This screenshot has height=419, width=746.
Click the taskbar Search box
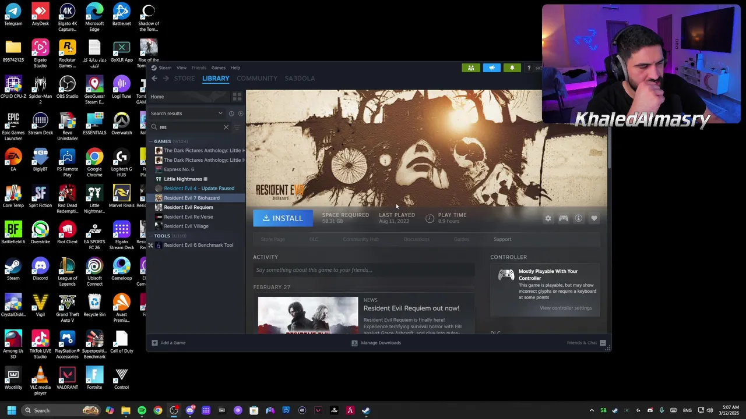(61, 410)
